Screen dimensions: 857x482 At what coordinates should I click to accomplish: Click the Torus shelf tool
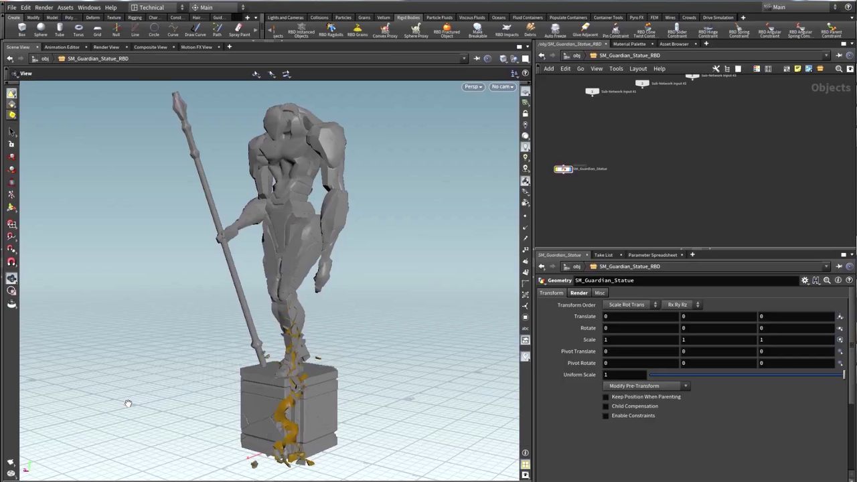78,29
